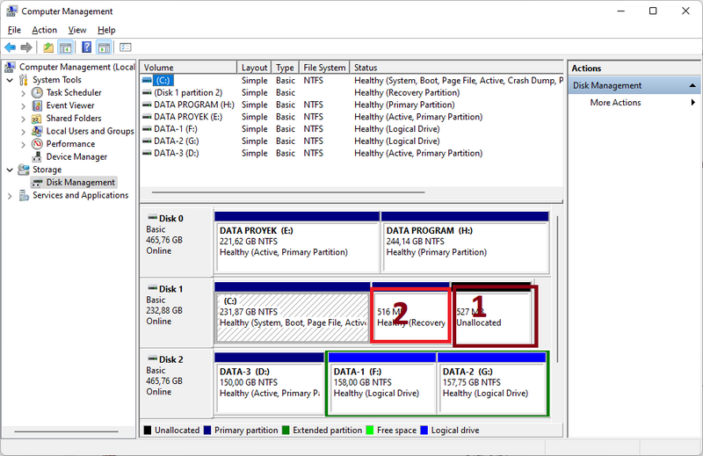Expand the Shared Folders node
This screenshot has width=703, height=456.
click(24, 119)
